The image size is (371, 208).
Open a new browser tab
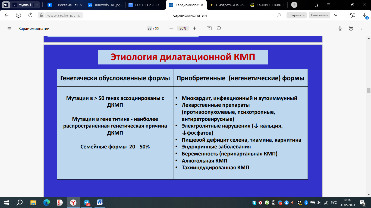click(x=294, y=5)
